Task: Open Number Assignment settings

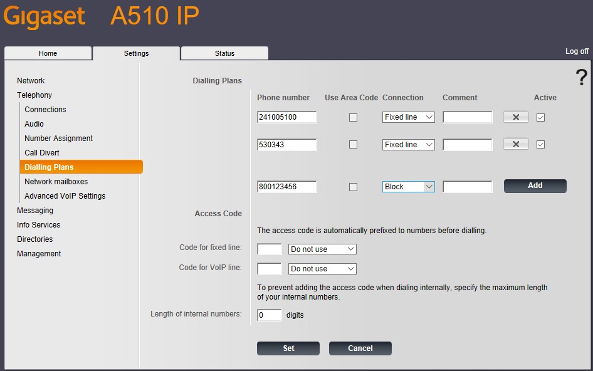Action: click(x=59, y=138)
